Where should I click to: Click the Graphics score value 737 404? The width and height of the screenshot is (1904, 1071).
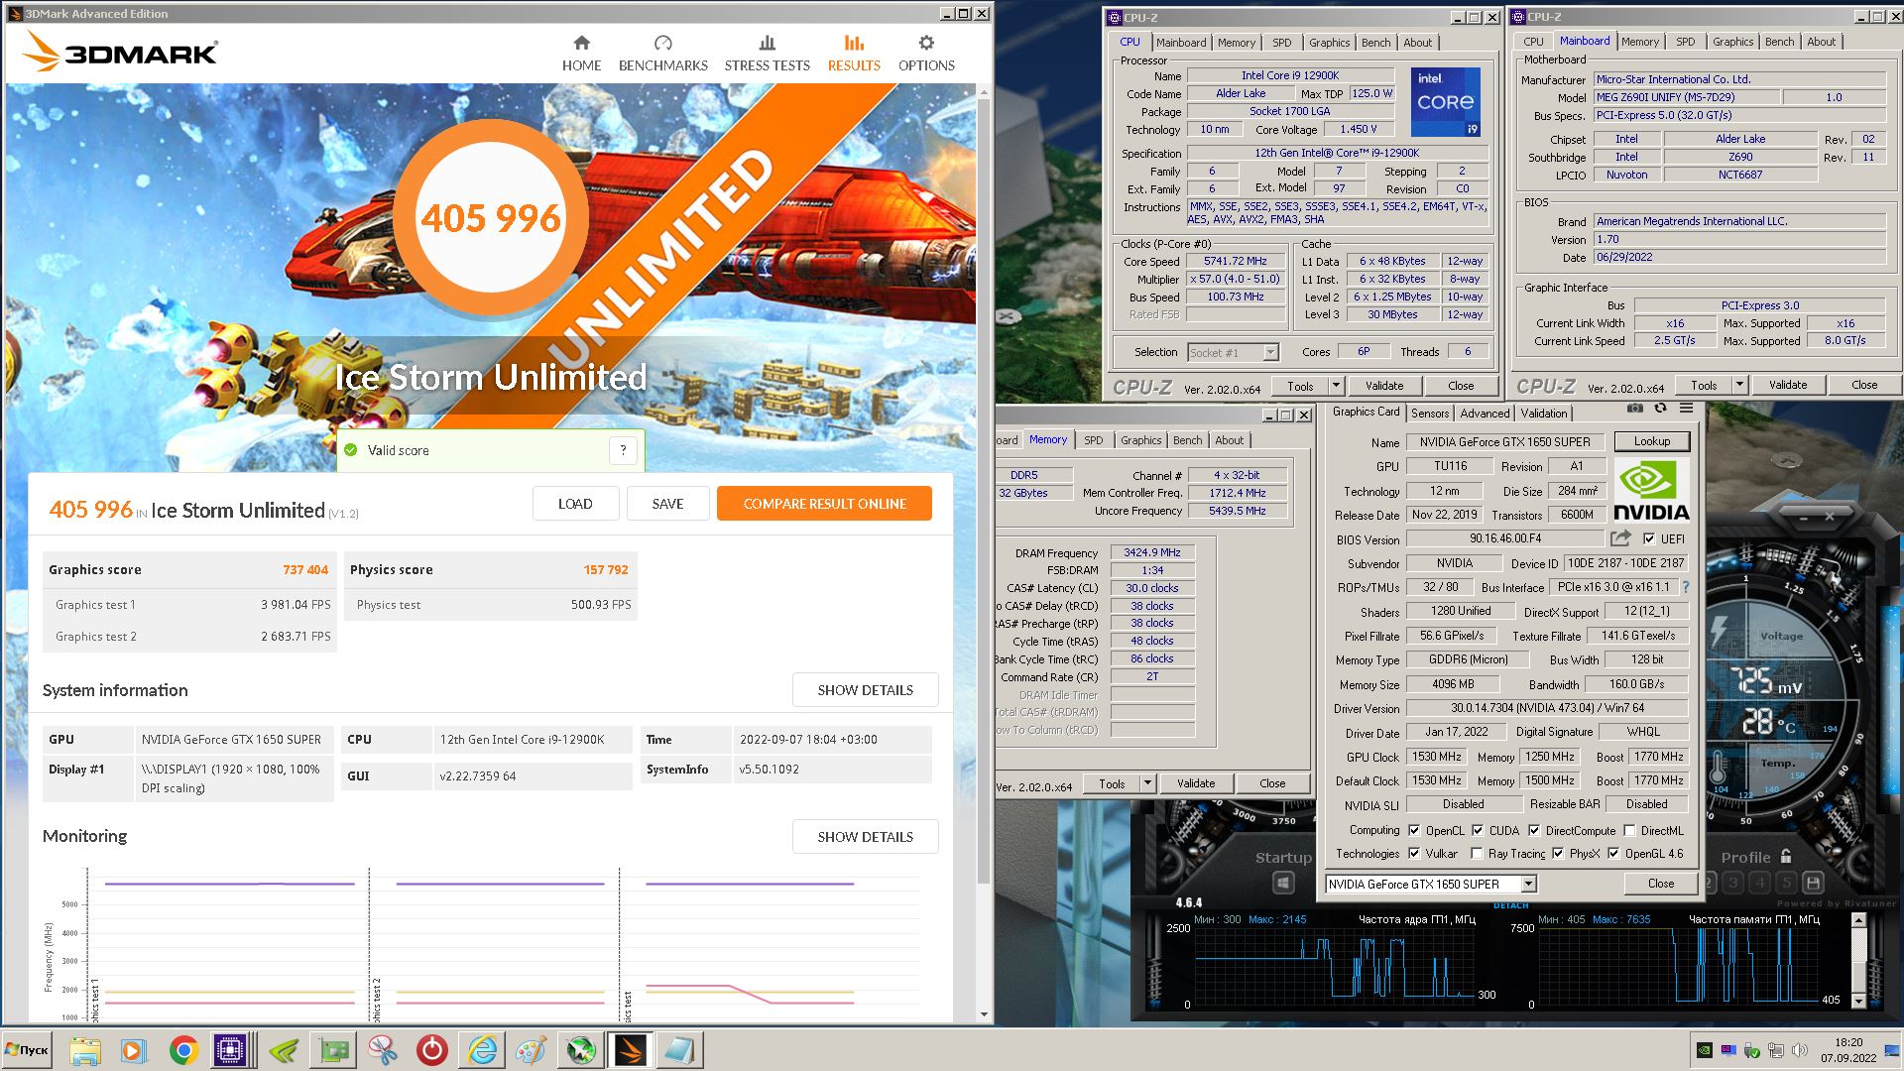point(305,570)
